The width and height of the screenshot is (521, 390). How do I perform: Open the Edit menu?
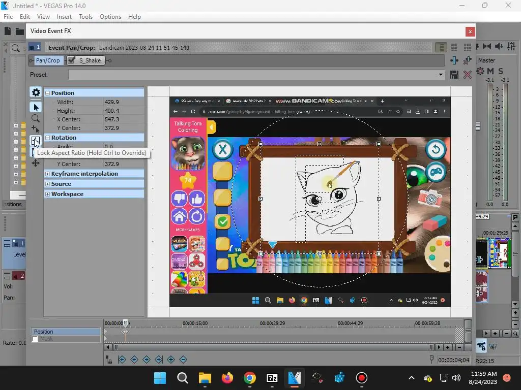click(25, 17)
